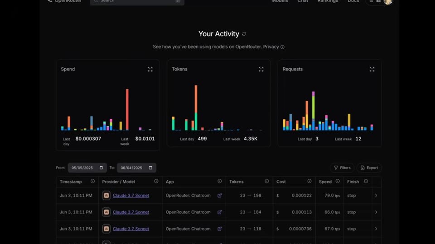
Task: Open the From date calendar picker
Action: coord(101,168)
